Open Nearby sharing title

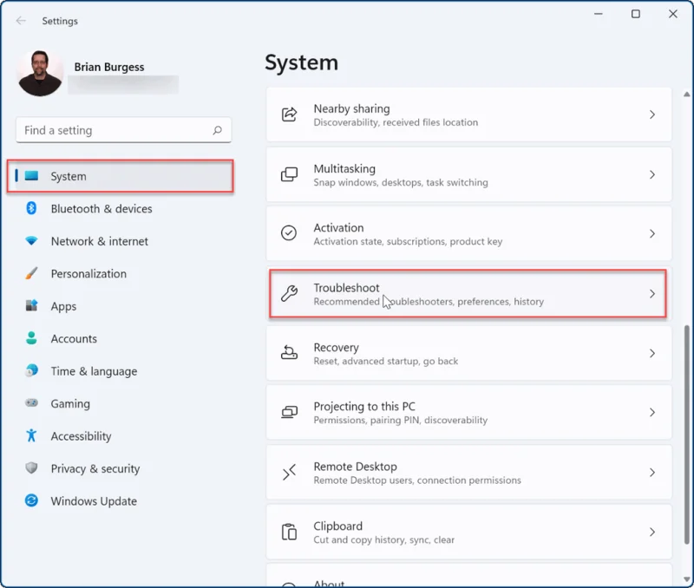tap(352, 108)
